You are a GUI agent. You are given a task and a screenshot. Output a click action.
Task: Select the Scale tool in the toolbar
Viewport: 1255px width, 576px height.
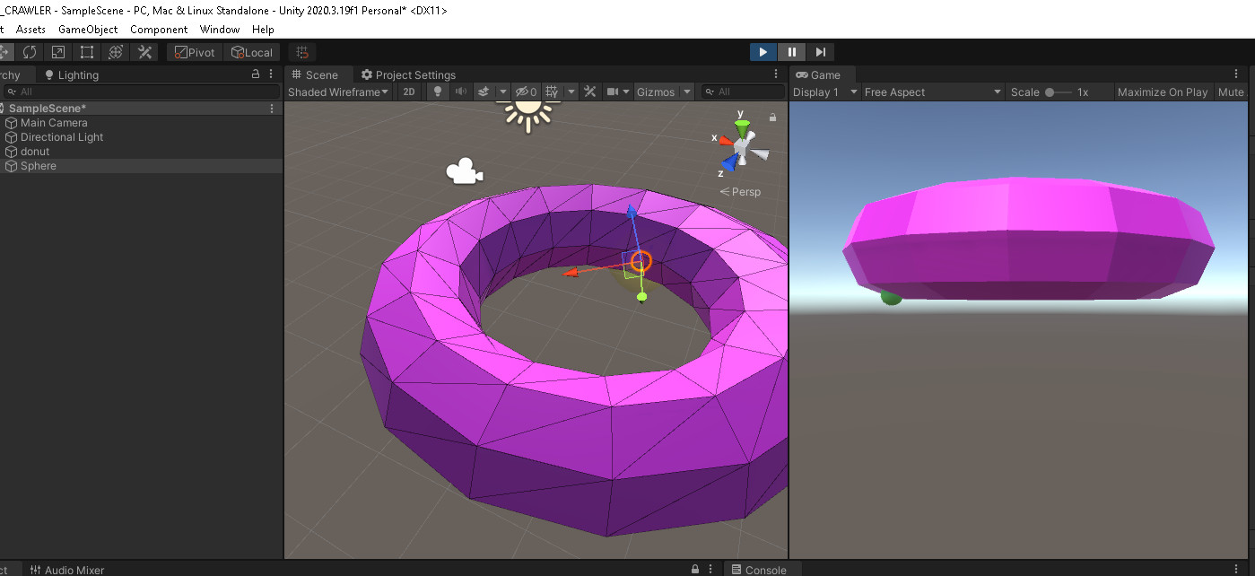(57, 52)
